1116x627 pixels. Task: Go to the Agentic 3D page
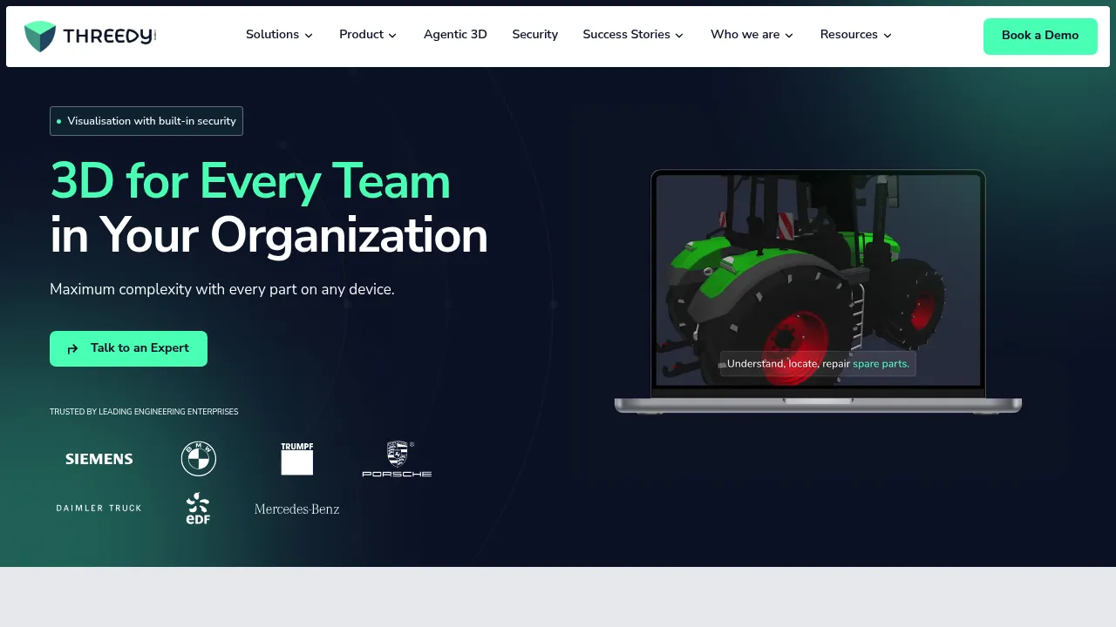point(455,35)
